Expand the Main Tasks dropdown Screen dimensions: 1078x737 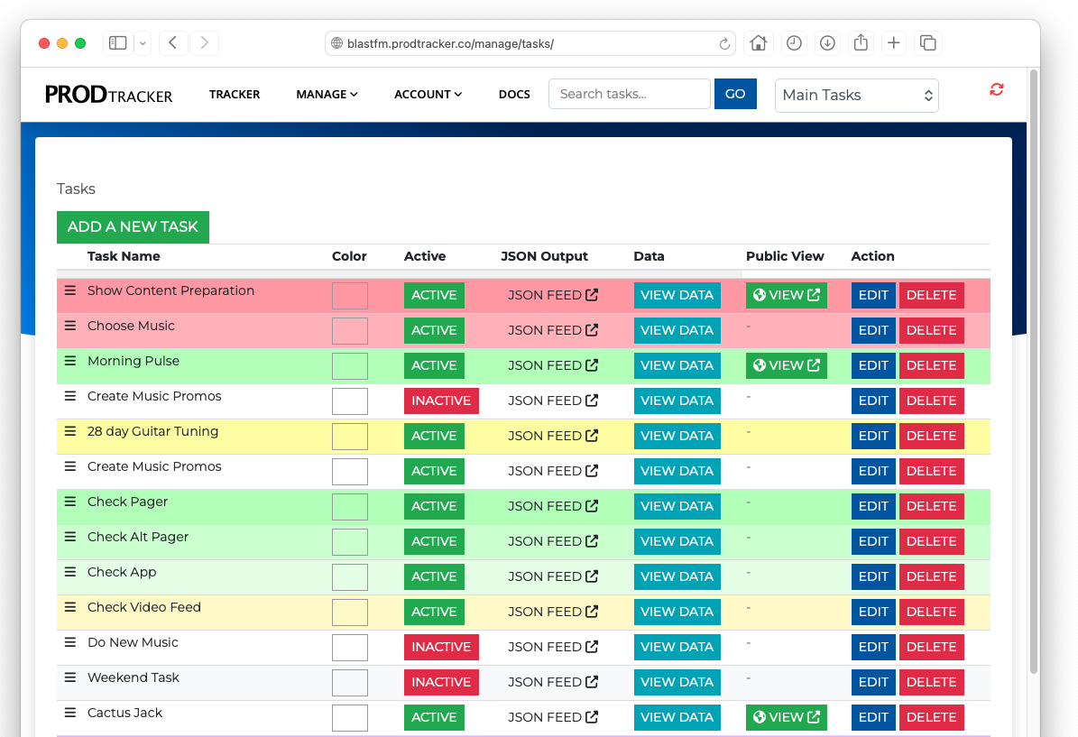click(x=856, y=95)
